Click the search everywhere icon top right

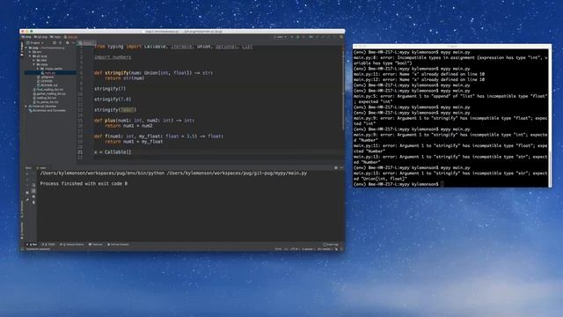pyautogui.click(x=341, y=37)
